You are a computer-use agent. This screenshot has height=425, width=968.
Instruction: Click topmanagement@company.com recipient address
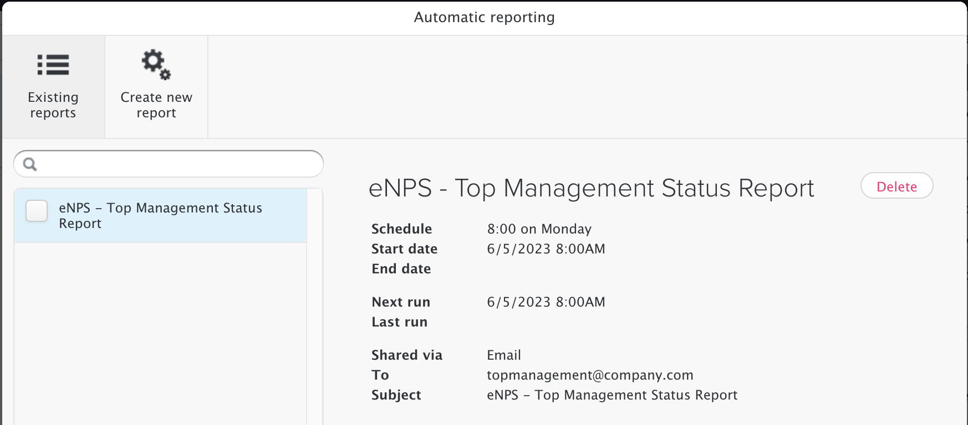point(590,375)
